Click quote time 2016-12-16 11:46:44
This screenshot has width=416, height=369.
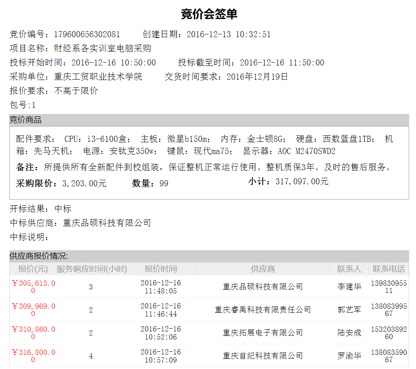click(161, 310)
